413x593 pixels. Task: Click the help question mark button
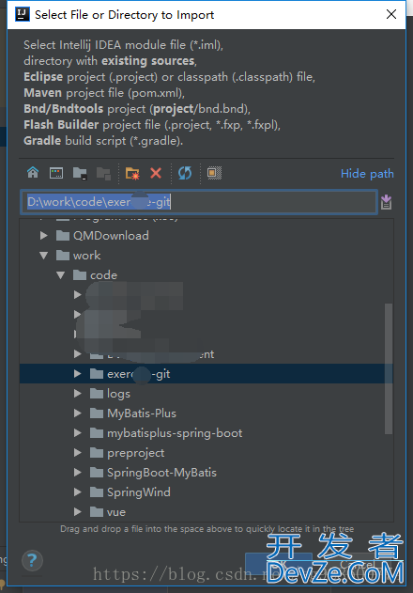(x=32, y=560)
